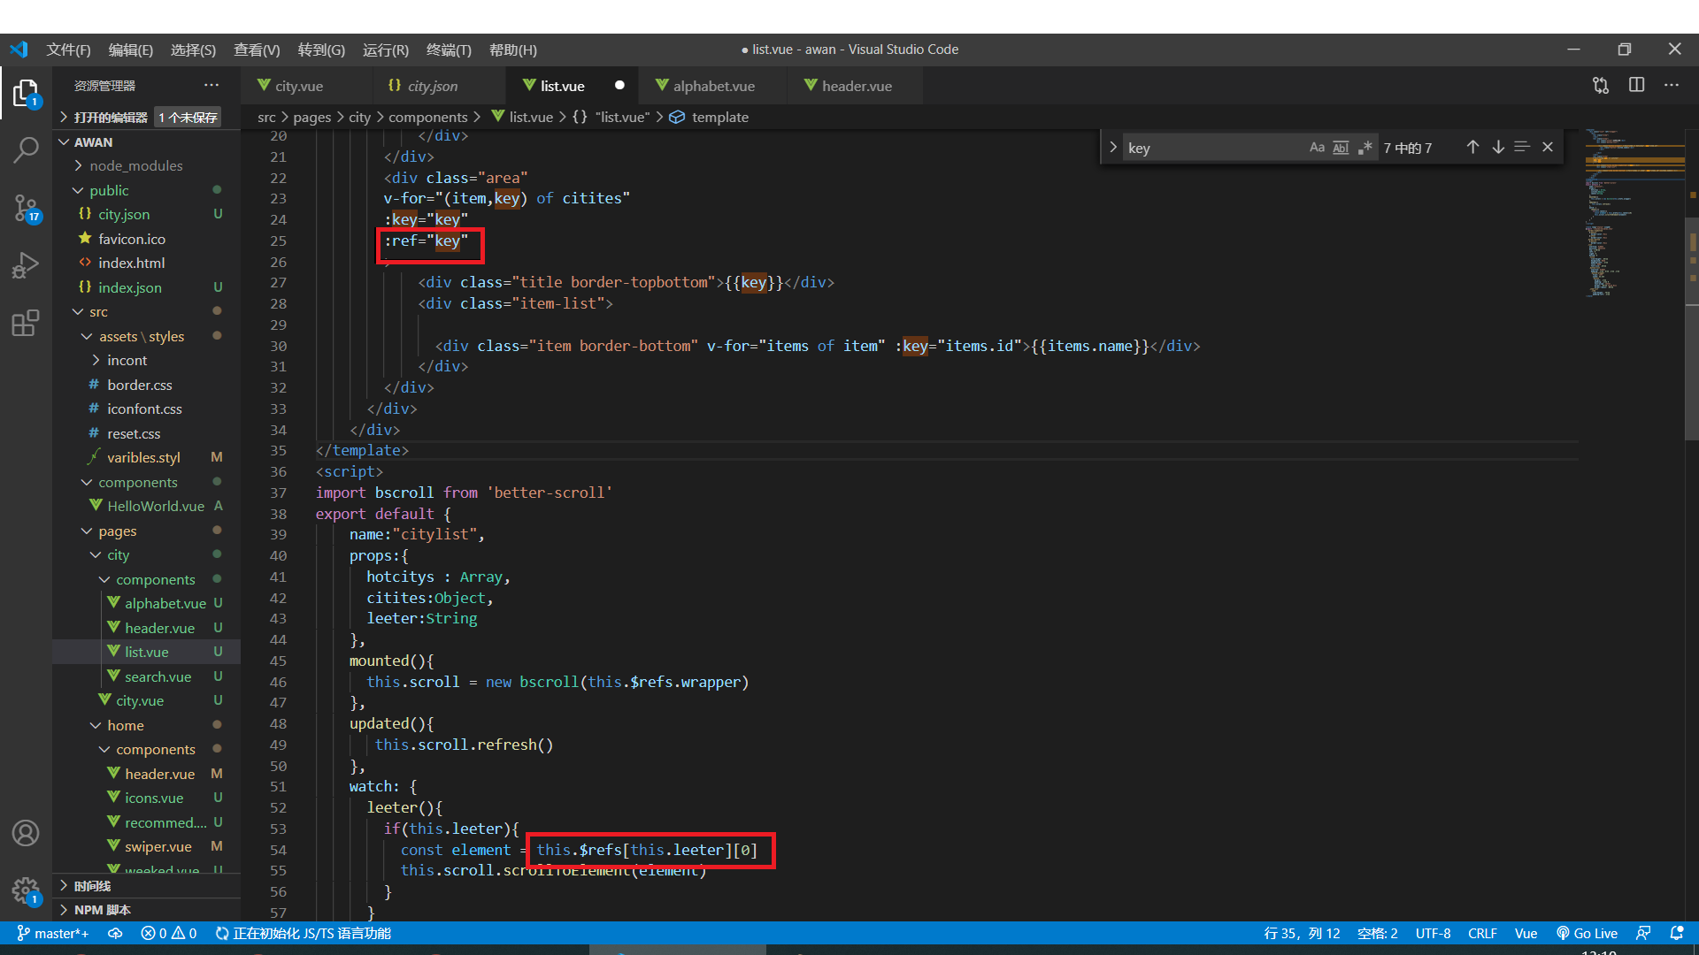
Task: Split the editor to the right
Action: click(1636, 85)
